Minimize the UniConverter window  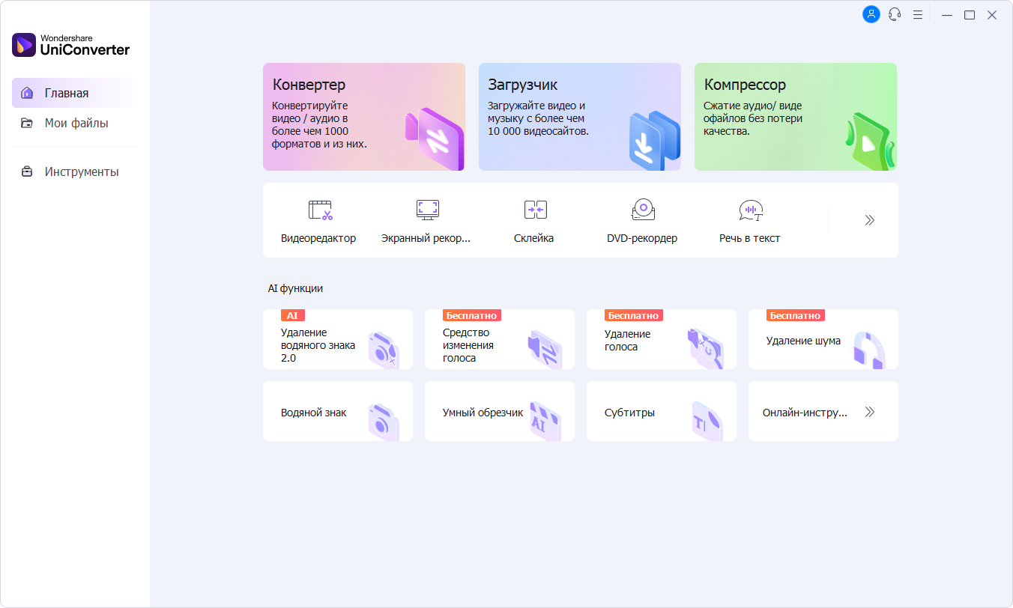(947, 15)
